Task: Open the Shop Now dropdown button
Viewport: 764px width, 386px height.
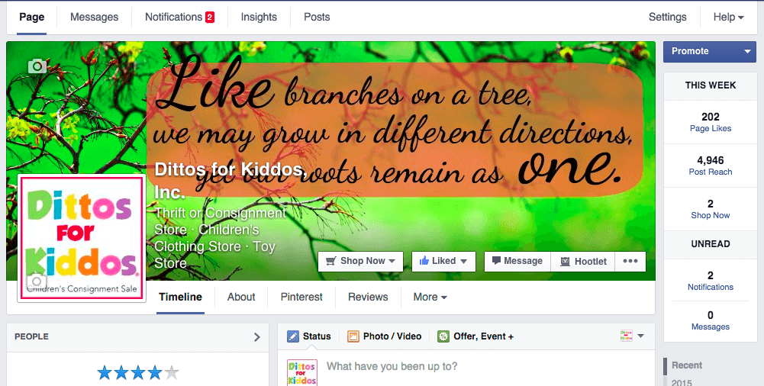Action: point(360,261)
